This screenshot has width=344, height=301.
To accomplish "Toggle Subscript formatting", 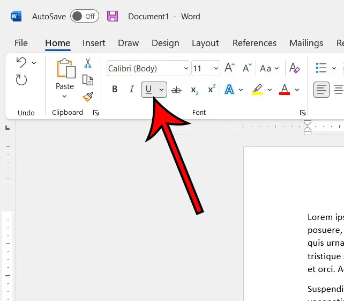I will (x=195, y=90).
